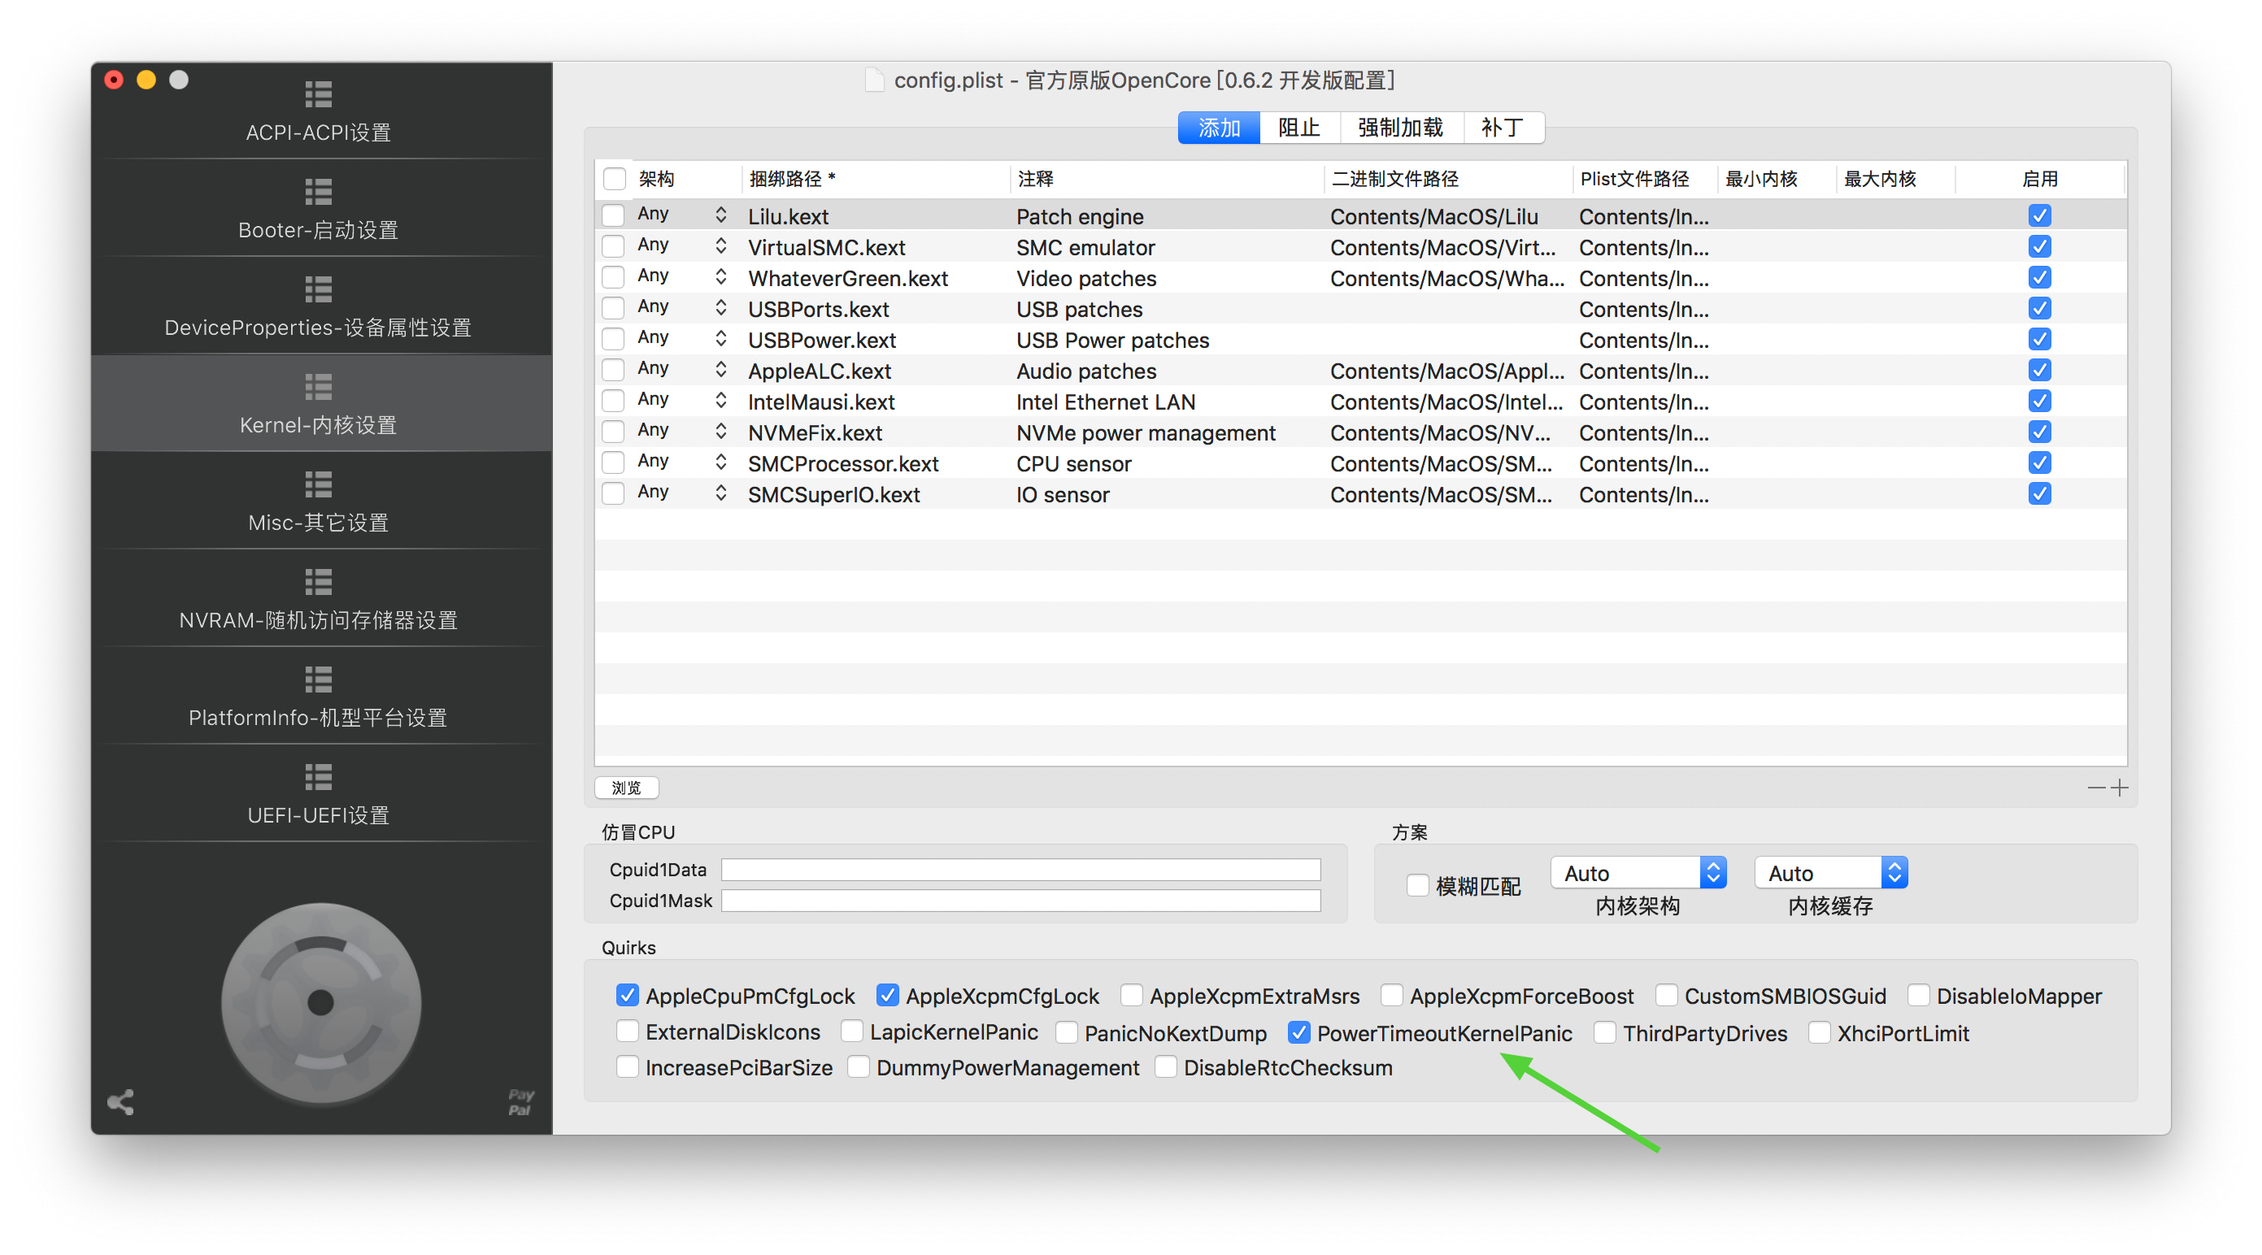2262x1255 pixels.
Task: Sort by 捆绑路径 column header
Action: click(876, 179)
